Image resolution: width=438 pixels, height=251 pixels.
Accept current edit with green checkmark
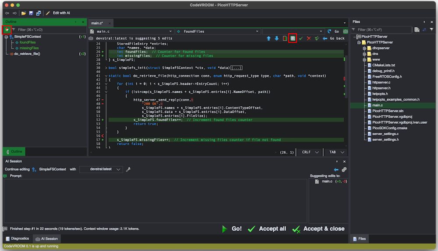301,38
